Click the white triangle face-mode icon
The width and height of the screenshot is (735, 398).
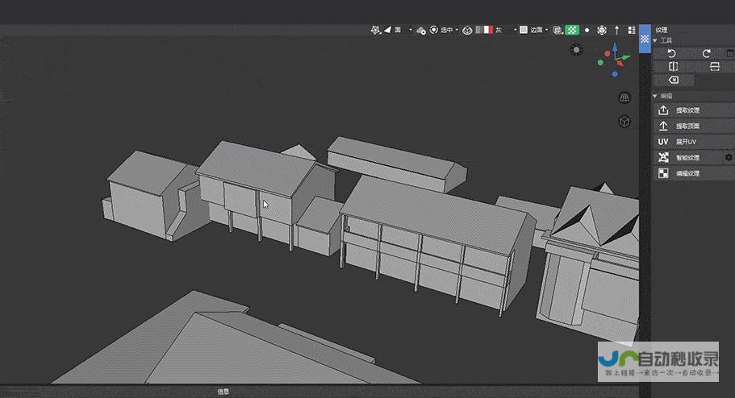[387, 30]
